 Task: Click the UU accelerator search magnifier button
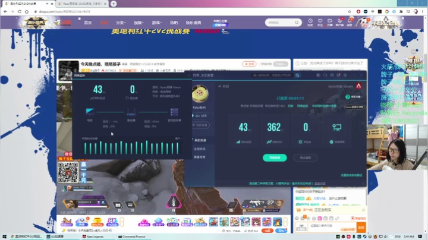pyautogui.click(x=297, y=75)
